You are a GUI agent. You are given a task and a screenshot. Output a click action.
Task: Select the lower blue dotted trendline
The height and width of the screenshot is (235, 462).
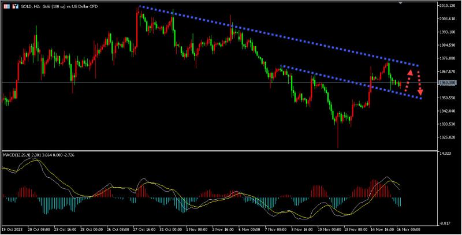click(351, 82)
